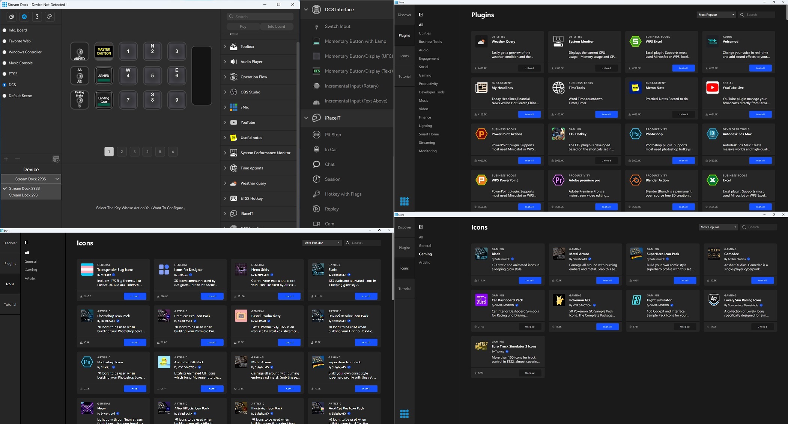This screenshot has width=788, height=424.
Task: Install the Voicemod plugin
Action: (761, 68)
